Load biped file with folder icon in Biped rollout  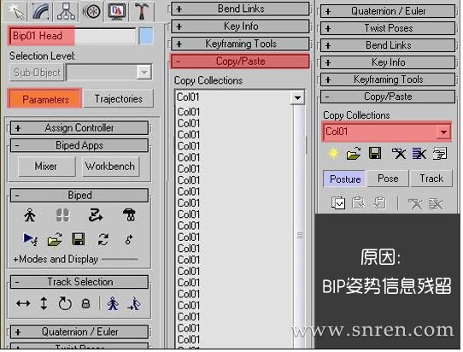(55, 239)
